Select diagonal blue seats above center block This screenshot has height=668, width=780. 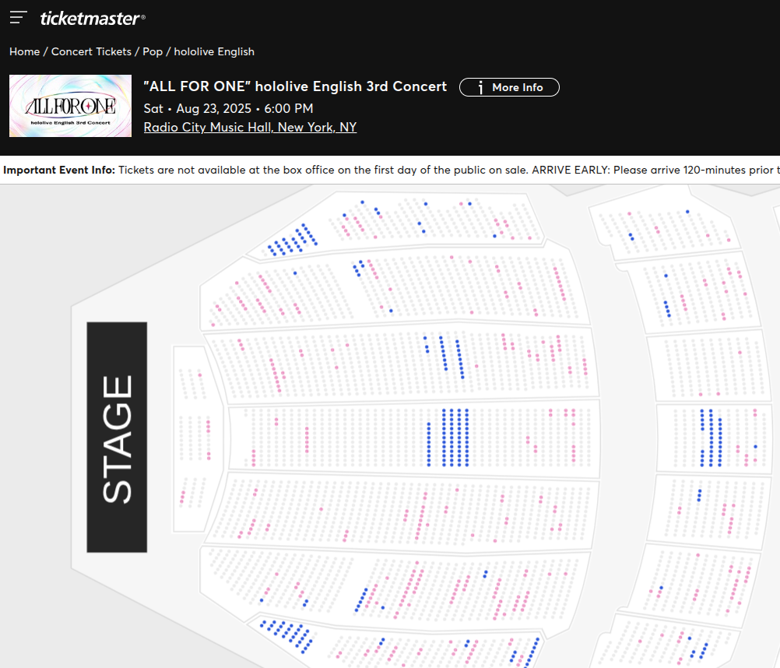pos(444,357)
